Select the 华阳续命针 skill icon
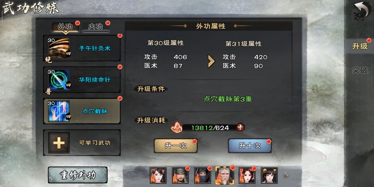374x187 pixels. click(x=59, y=80)
